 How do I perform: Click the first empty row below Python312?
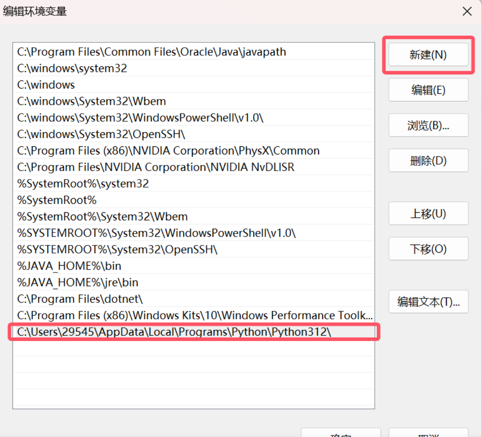[193, 348]
